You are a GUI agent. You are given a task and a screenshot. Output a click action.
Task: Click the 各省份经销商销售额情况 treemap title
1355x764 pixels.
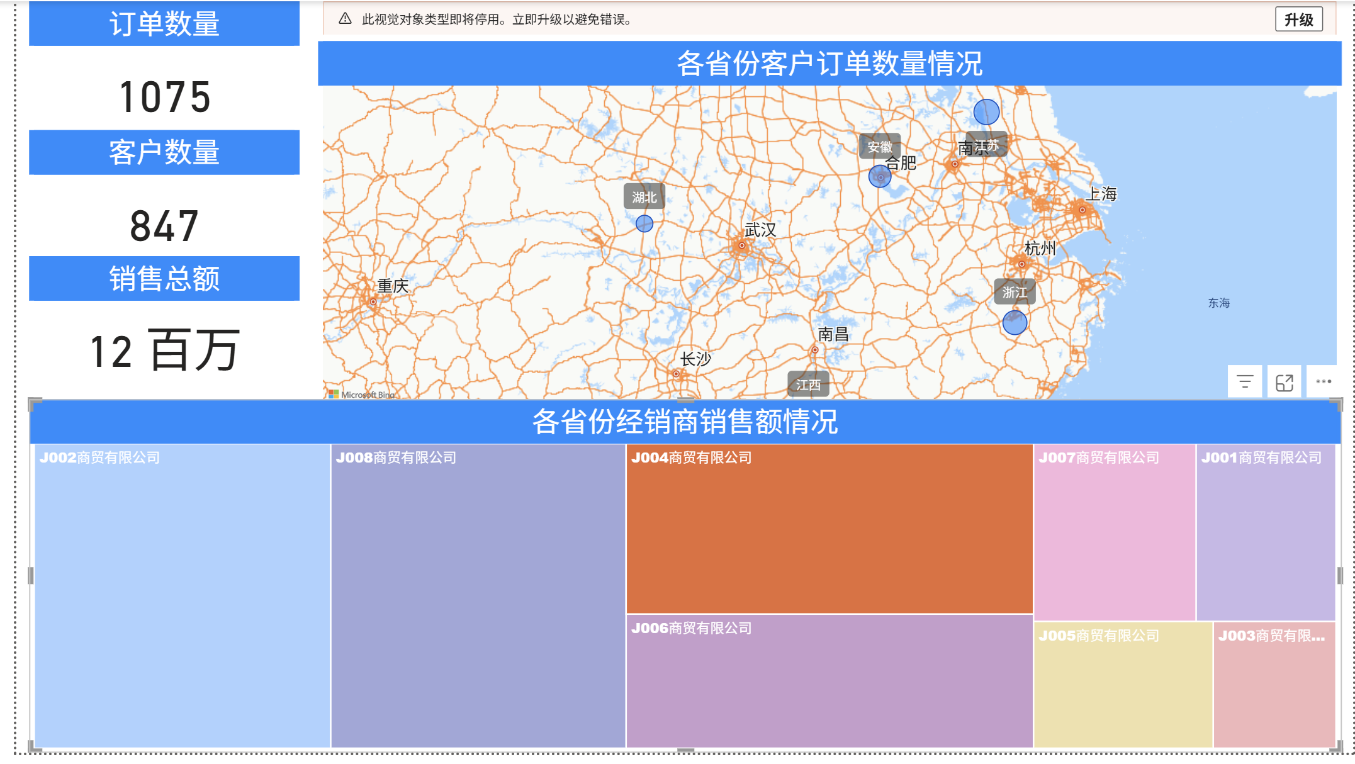[x=685, y=422]
